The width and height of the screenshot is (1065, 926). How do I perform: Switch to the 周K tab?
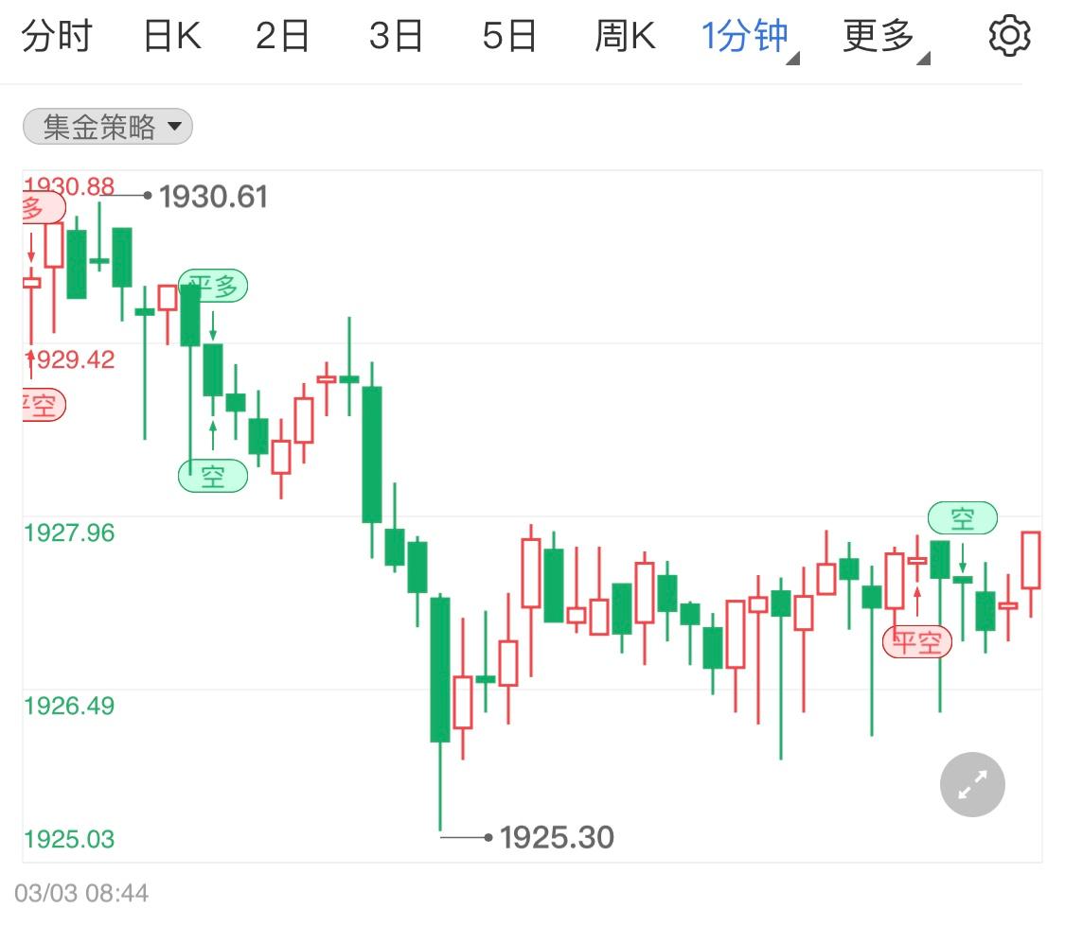(x=625, y=36)
